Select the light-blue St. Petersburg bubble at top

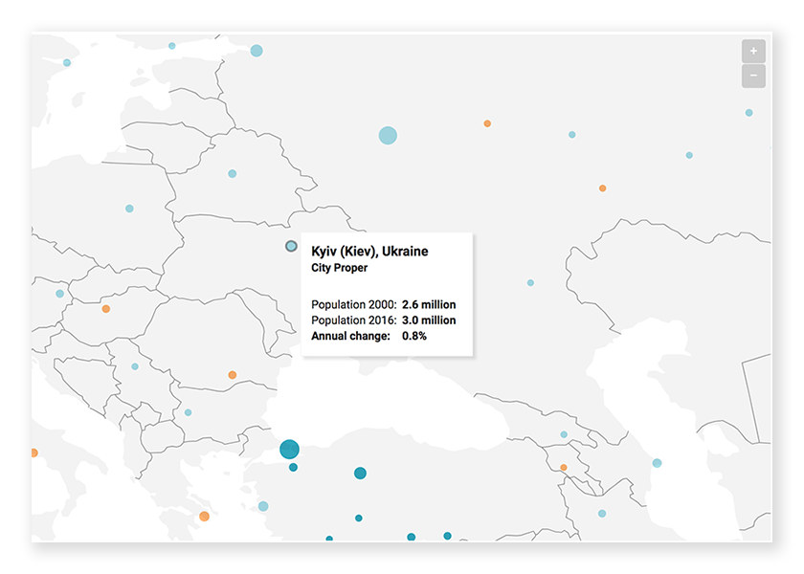(257, 51)
